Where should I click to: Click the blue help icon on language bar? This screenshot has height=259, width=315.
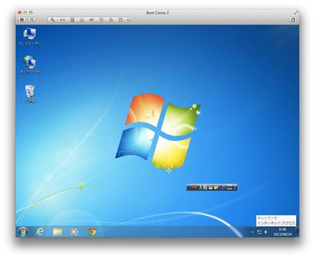click(223, 187)
